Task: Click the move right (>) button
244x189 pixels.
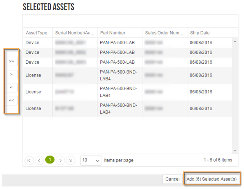Action: pos(11,74)
